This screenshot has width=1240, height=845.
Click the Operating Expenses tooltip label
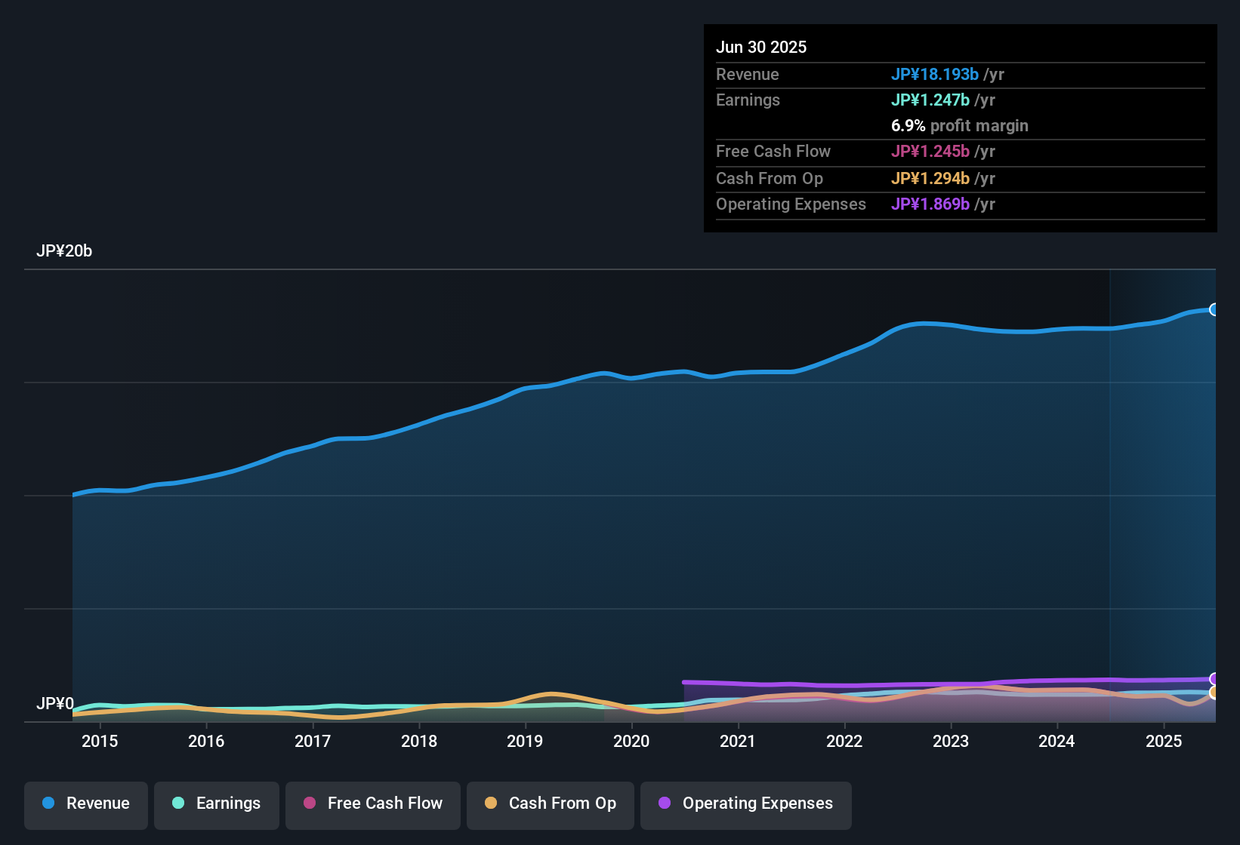point(791,204)
